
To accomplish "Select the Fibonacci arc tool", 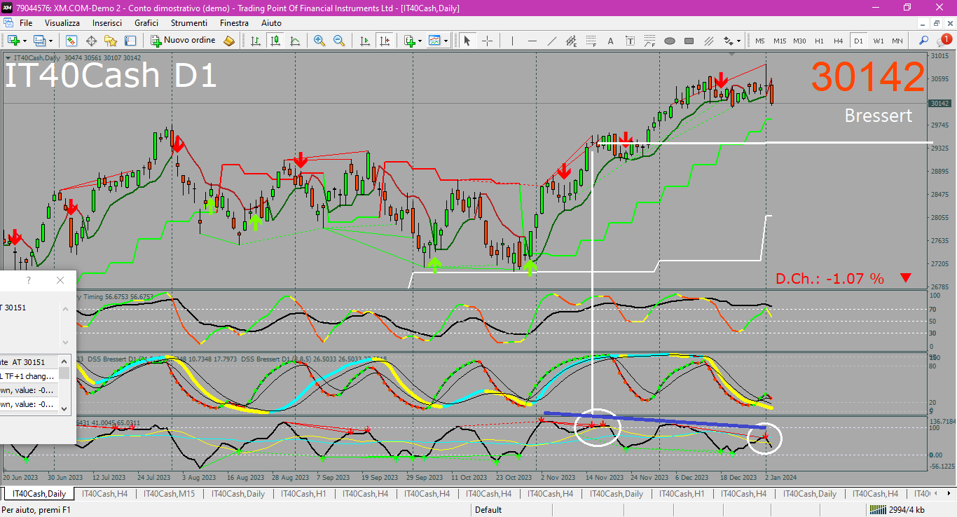I will point(650,41).
